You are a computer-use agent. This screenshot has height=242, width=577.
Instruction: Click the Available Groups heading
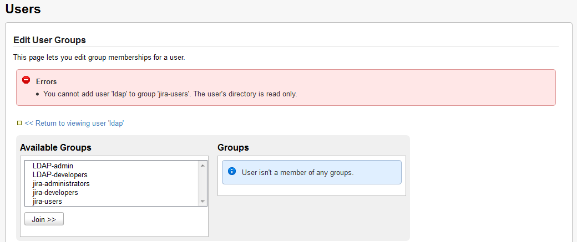coord(55,147)
